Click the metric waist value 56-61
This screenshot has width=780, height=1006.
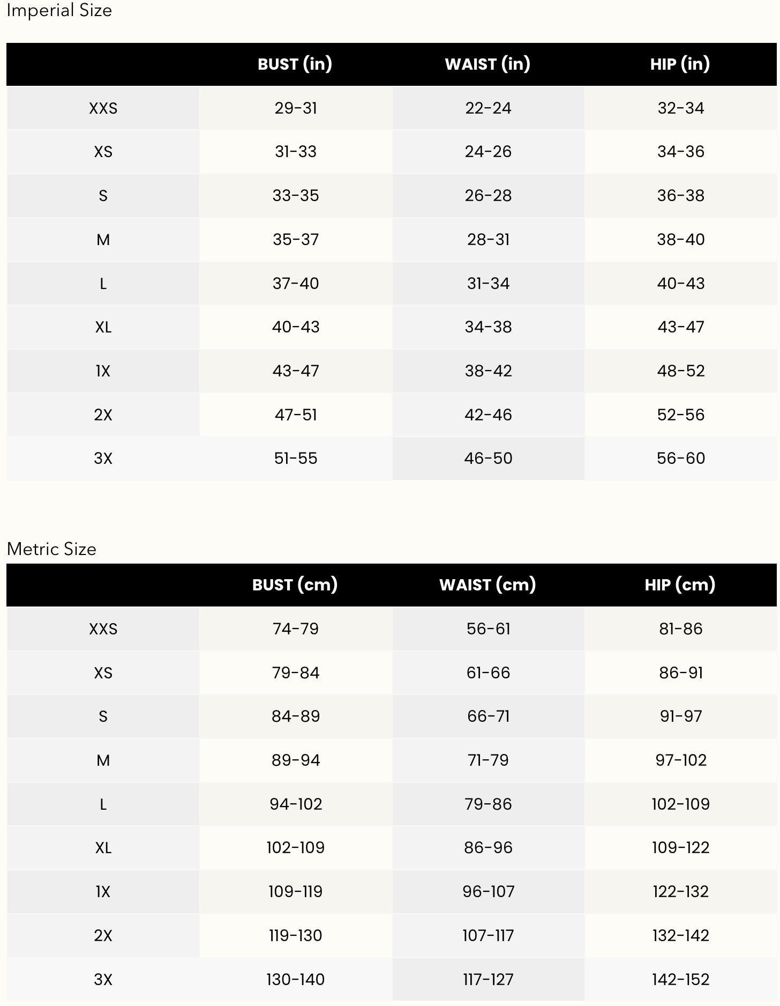(x=488, y=629)
